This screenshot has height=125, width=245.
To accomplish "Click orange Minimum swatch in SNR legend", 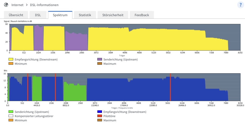I will [x=11, y=64].
